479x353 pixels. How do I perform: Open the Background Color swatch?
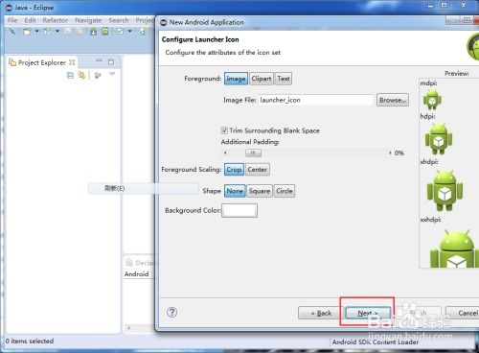tap(239, 210)
